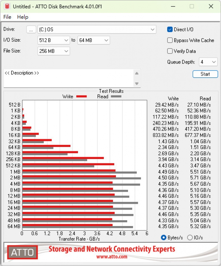Enable the Verify Data checkbox
This screenshot has height=266, width=221.
click(x=170, y=51)
